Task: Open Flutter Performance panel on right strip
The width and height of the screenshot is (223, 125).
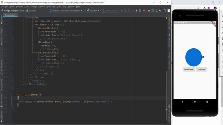Action: pyautogui.click(x=169, y=61)
